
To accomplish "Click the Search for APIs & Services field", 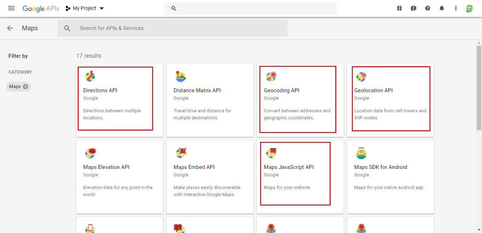I will coord(173,28).
